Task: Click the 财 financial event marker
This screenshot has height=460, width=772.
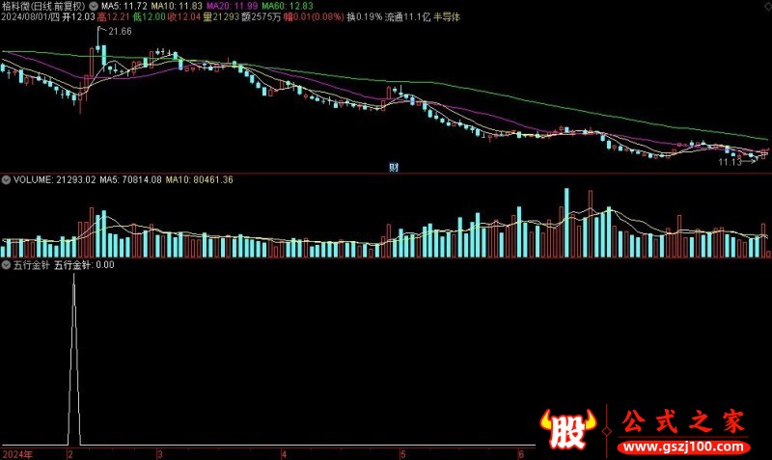Action: [394, 168]
